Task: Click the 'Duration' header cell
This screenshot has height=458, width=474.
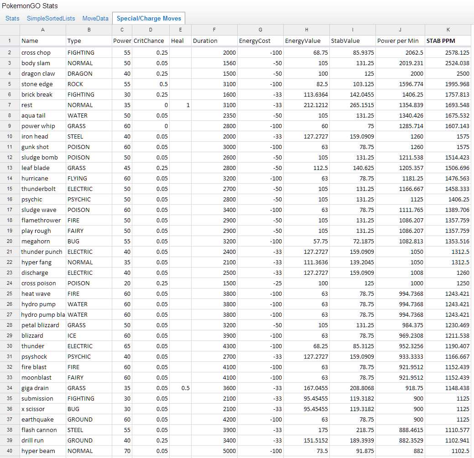Action: pos(214,41)
